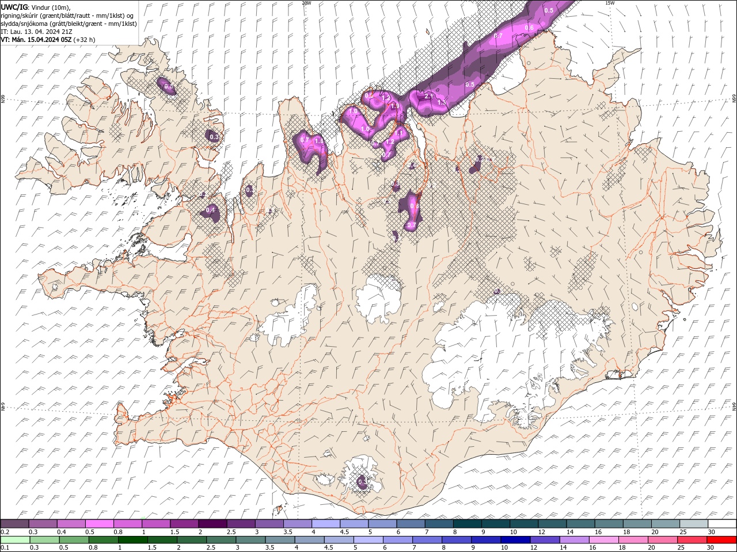
Task: Click the valid time 'VT: Mán. 15.04.2024 05Z'
Action: [x=36, y=40]
